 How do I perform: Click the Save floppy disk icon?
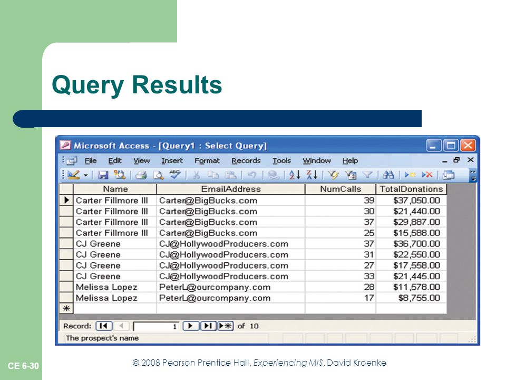click(103, 175)
